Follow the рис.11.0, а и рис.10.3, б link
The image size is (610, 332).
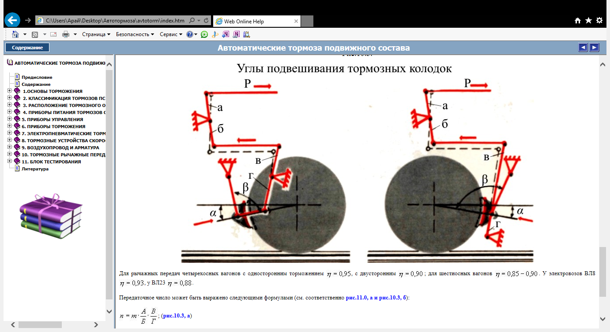(x=377, y=298)
